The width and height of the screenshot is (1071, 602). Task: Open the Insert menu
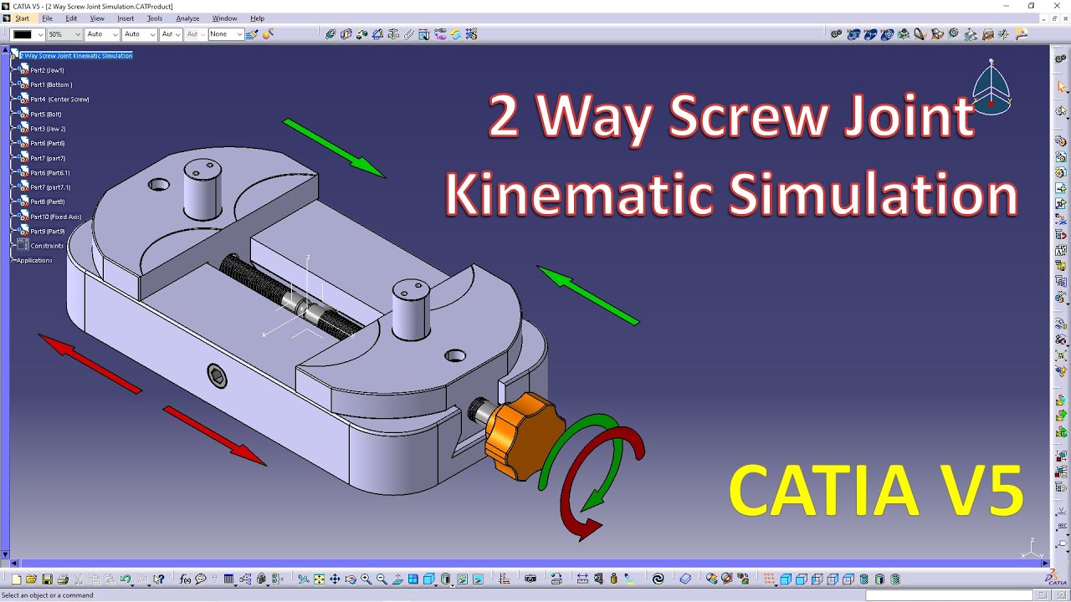pyautogui.click(x=126, y=18)
